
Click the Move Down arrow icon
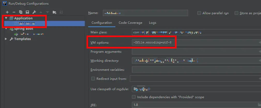pos(48,12)
